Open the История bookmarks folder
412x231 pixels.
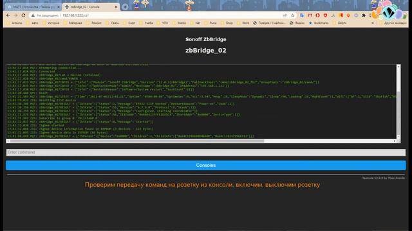pyautogui.click(x=51, y=23)
